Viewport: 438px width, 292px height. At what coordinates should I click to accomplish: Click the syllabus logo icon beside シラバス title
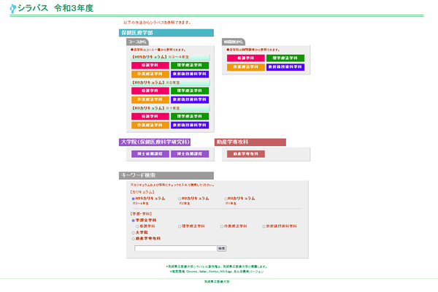(13, 9)
